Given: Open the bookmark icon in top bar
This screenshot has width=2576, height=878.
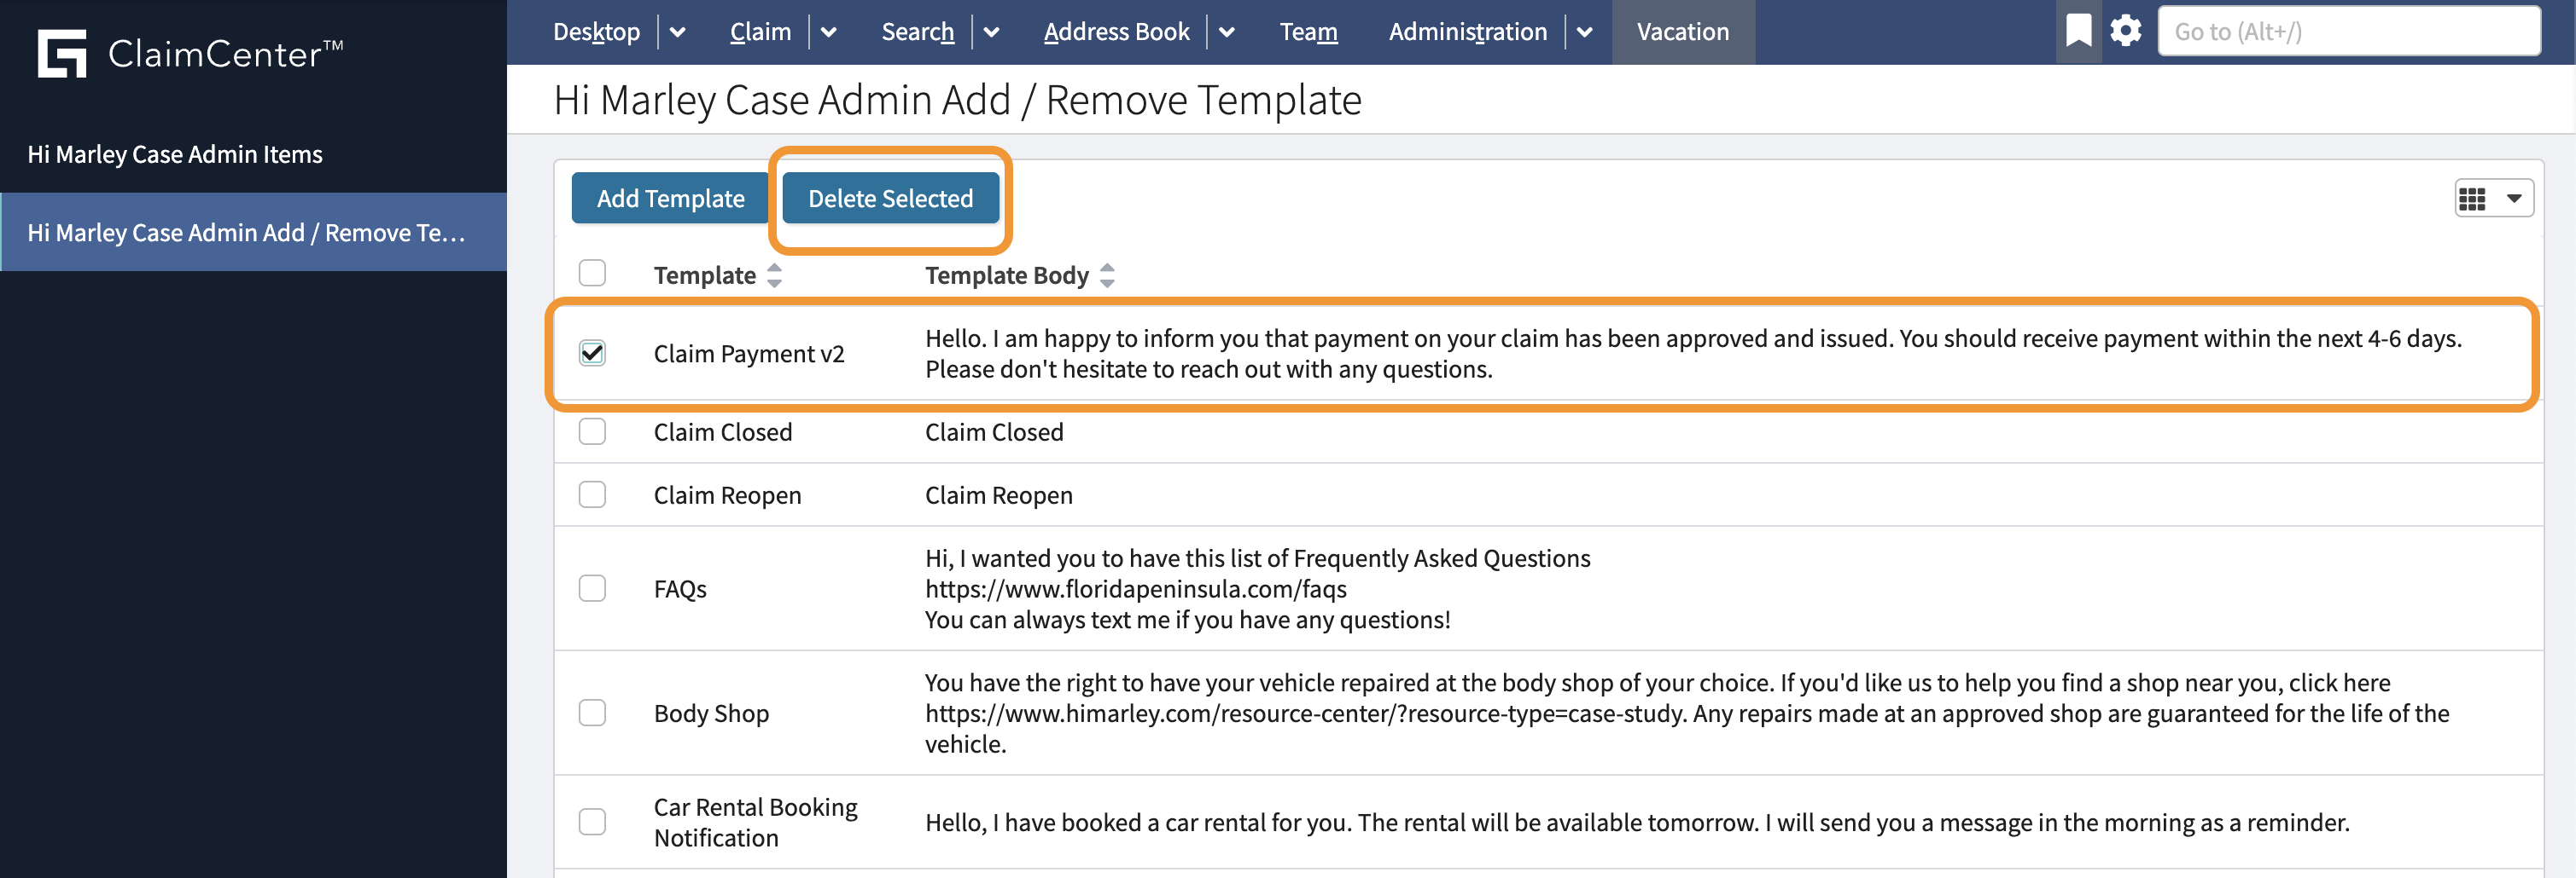Looking at the screenshot, I should tap(2078, 31).
